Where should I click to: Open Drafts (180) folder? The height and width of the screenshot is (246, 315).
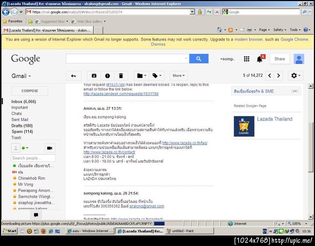click(22, 125)
